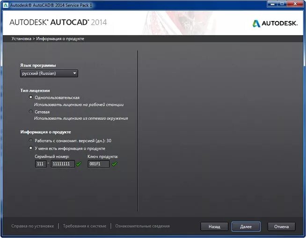The height and width of the screenshot is (238, 306).
Task: Click the 'Серийный номер:' label
Action: coord(52,157)
